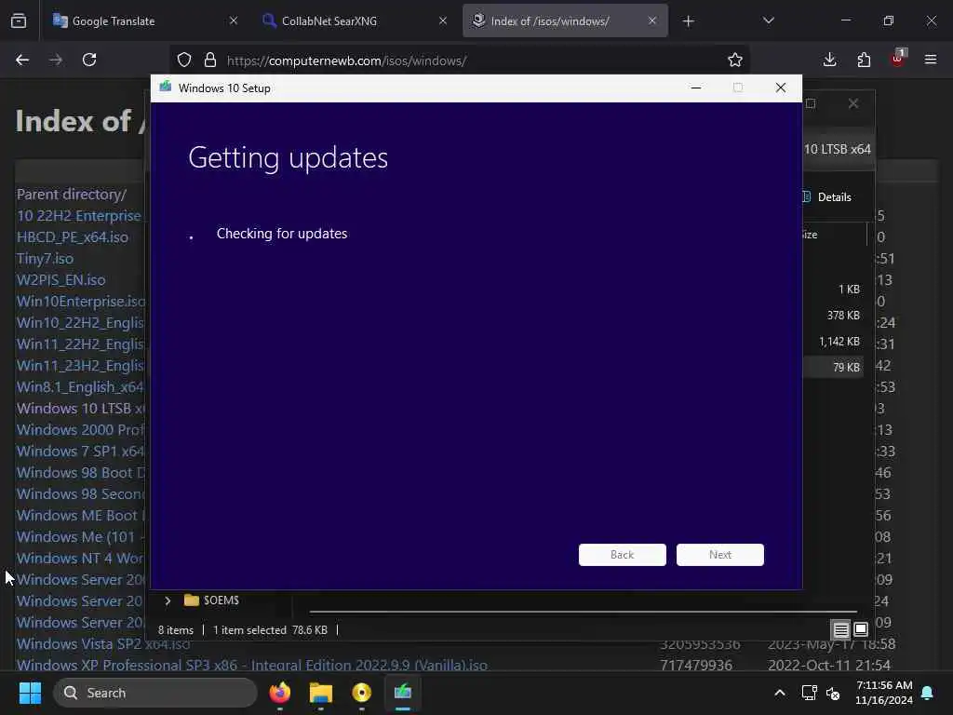Switch to Google Translate tab
The image size is (953, 715).
(144, 21)
